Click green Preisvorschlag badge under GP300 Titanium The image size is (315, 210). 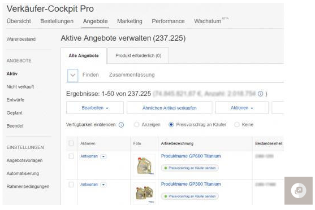tap(190, 196)
